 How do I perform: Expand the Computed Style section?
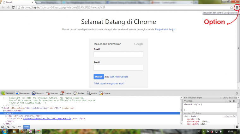pyautogui.click(x=185, y=98)
